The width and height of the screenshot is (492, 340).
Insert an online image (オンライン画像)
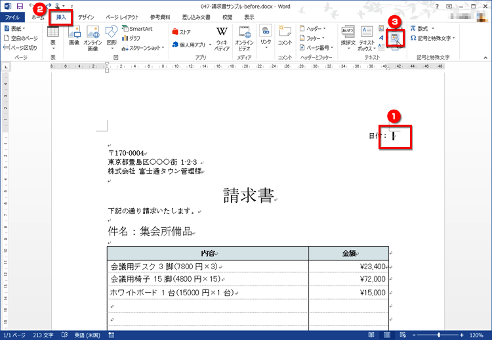click(x=92, y=38)
